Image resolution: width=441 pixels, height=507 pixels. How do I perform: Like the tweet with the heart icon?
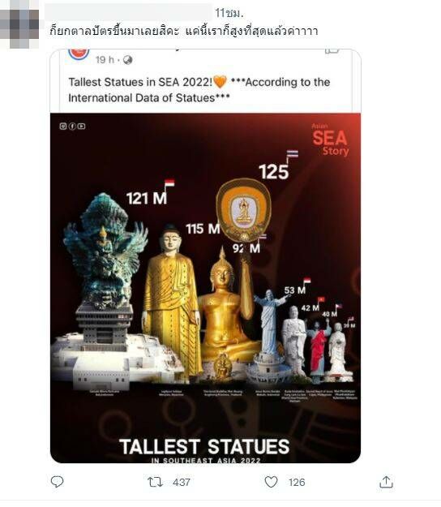[271, 482]
